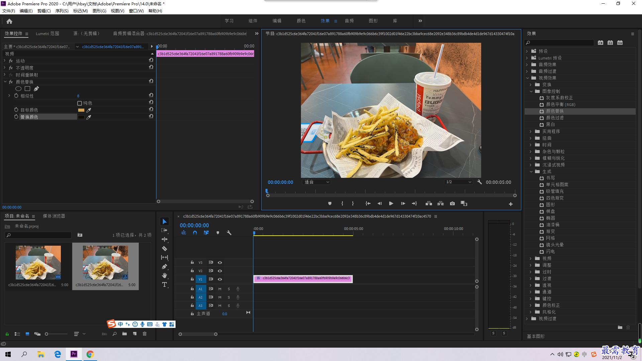Click Export Frame camera icon
Image resolution: width=642 pixels, height=361 pixels.
click(452, 204)
